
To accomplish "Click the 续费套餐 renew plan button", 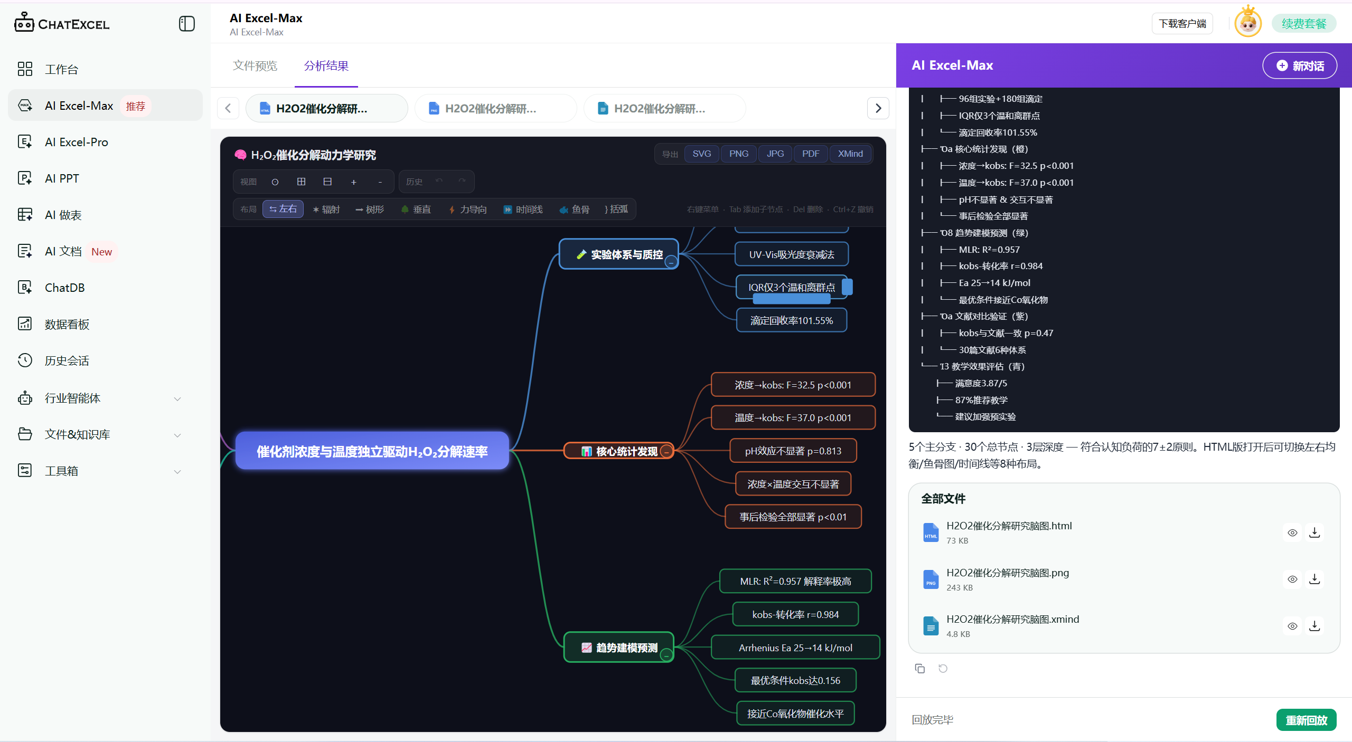I will coord(1304,24).
